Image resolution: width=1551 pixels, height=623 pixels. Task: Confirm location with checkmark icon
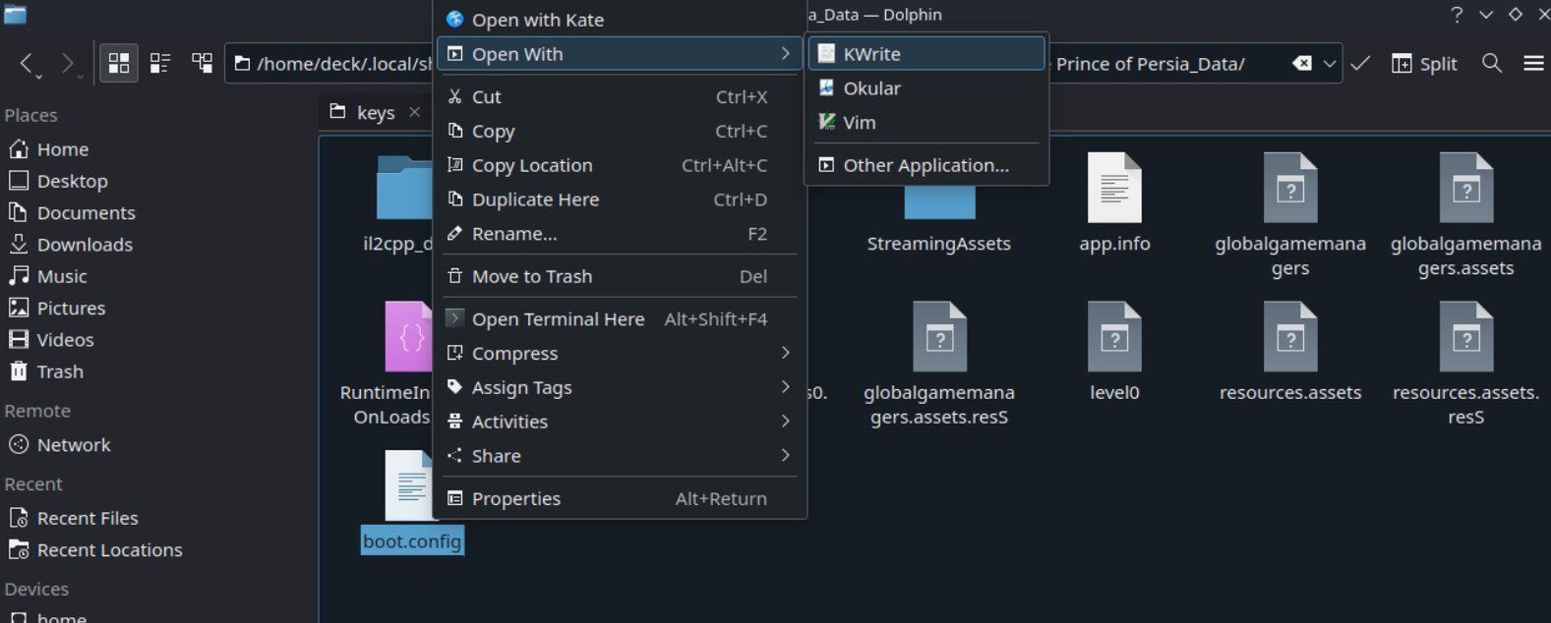[x=1360, y=64]
